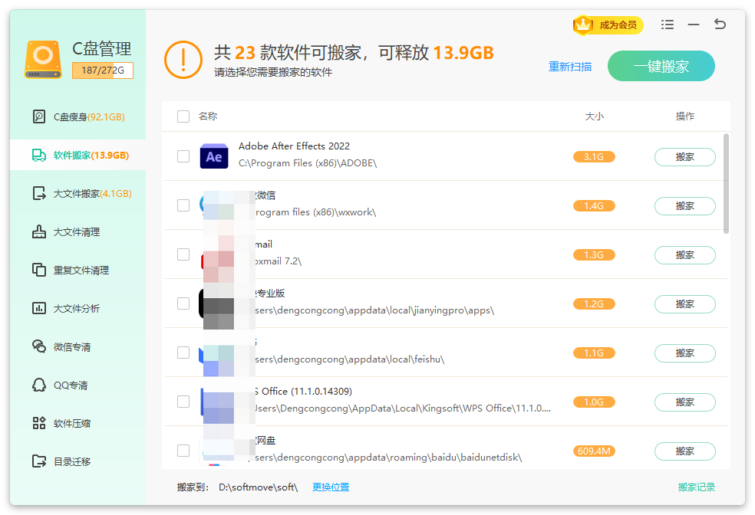Click the 大小 column header

pyautogui.click(x=594, y=116)
